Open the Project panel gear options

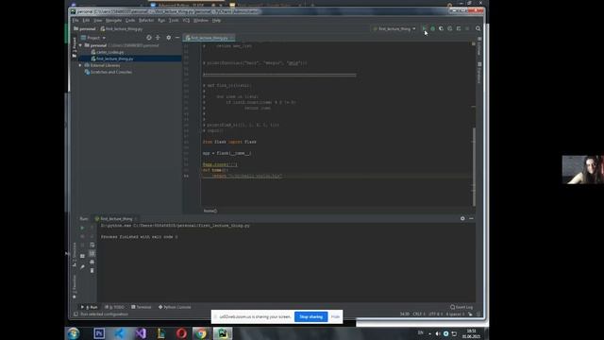pos(168,38)
